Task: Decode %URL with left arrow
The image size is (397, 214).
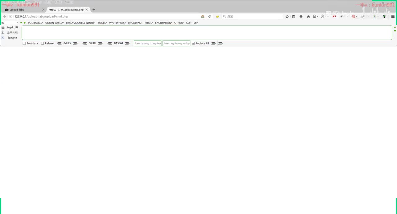Action: point(85,43)
